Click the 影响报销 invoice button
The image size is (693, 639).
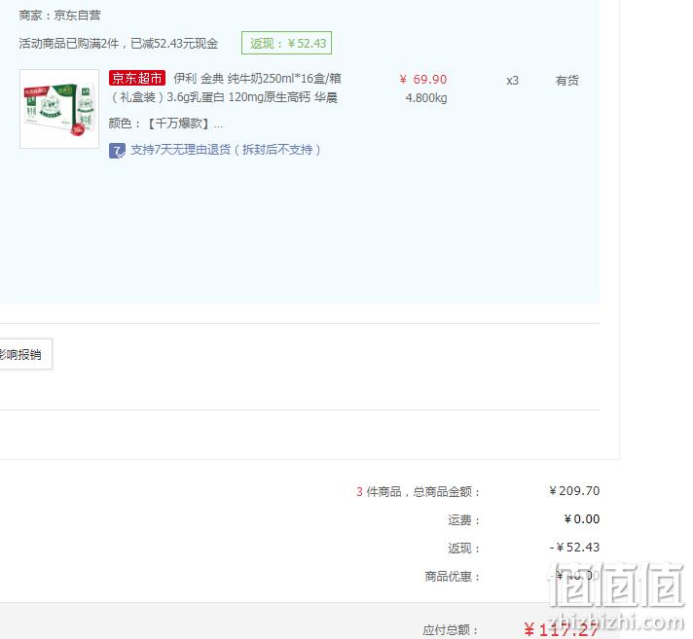(x=25, y=354)
